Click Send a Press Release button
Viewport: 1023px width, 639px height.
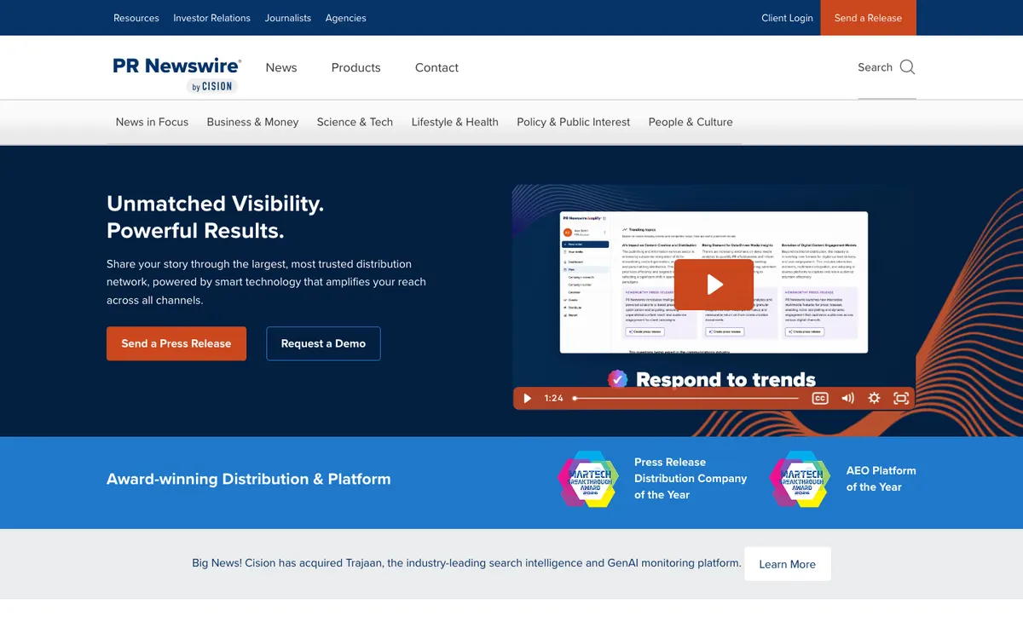(x=176, y=343)
